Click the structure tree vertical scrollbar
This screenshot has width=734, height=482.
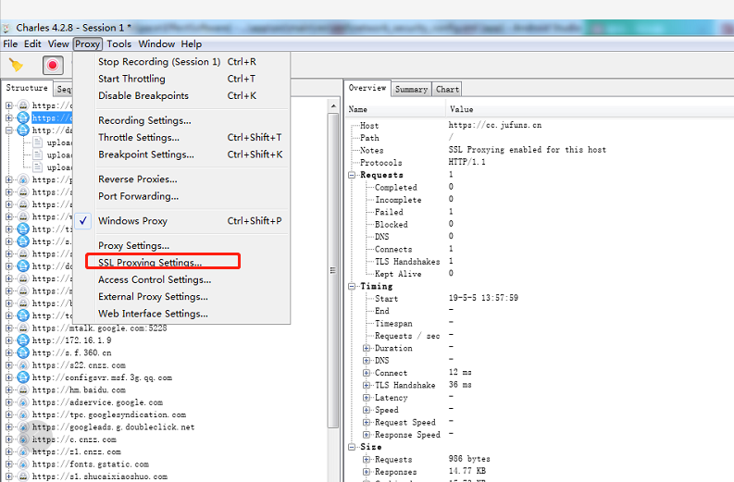coord(333,270)
